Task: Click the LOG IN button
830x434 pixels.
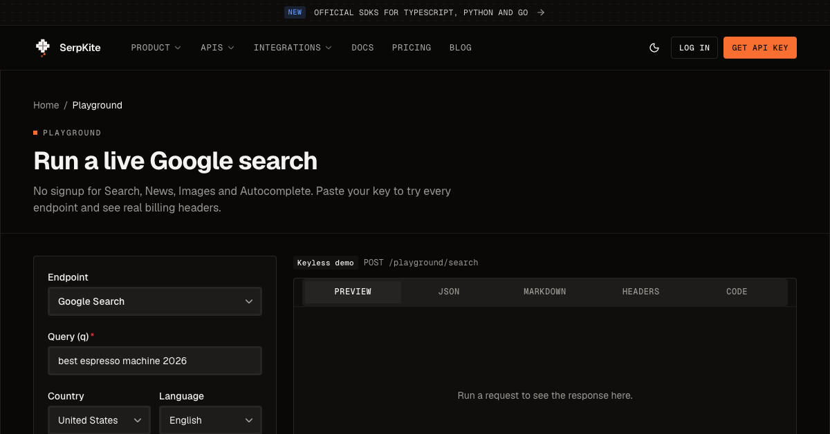Action: click(694, 48)
